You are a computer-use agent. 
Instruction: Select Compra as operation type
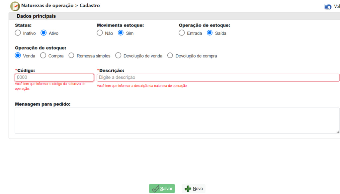coord(43,55)
